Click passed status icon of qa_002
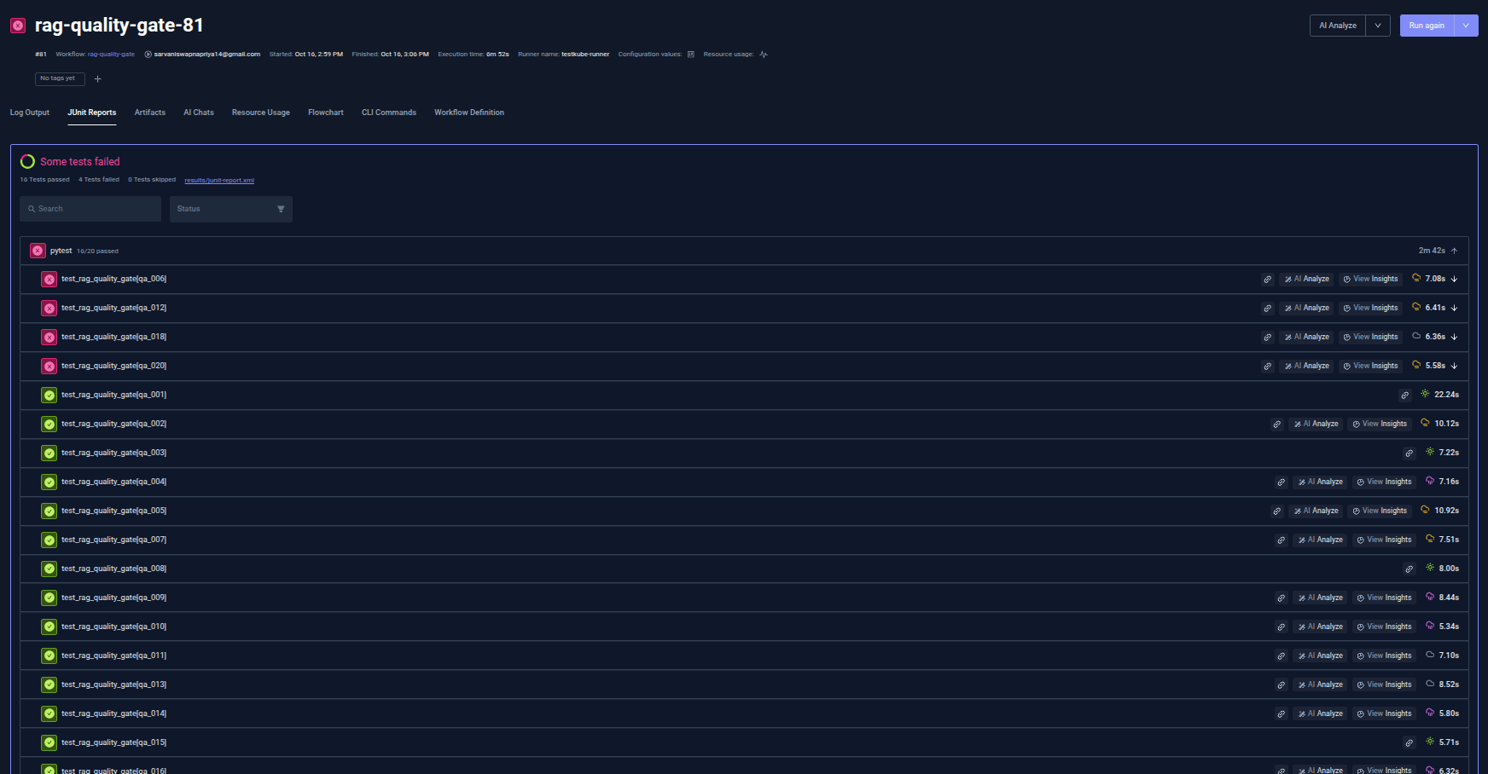The width and height of the screenshot is (1488, 774). click(x=49, y=424)
